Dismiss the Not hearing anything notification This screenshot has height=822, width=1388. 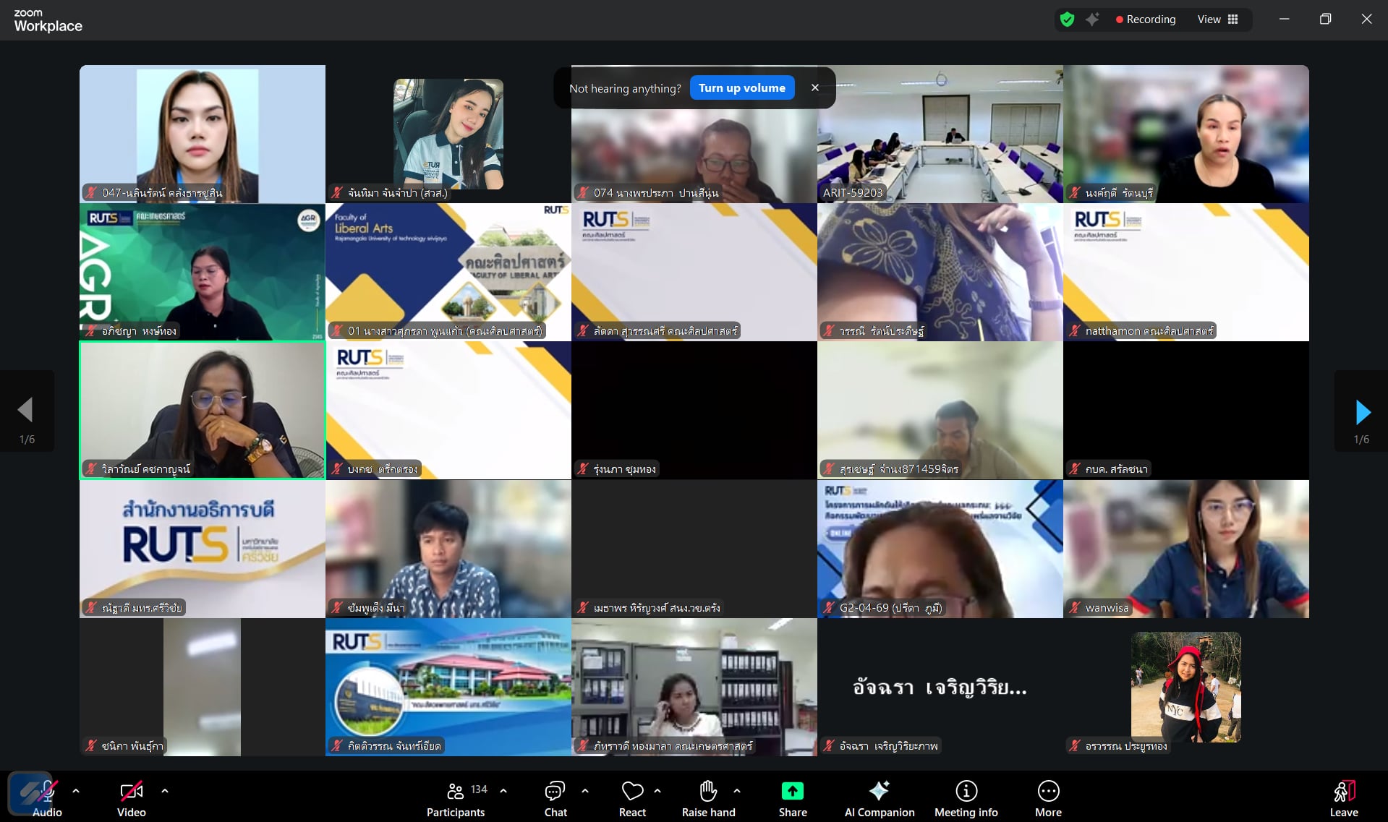click(x=815, y=88)
